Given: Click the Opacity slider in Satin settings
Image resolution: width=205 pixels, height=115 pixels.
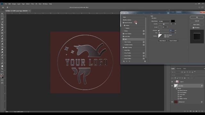Looking at the screenshot, I should tap(164, 24).
